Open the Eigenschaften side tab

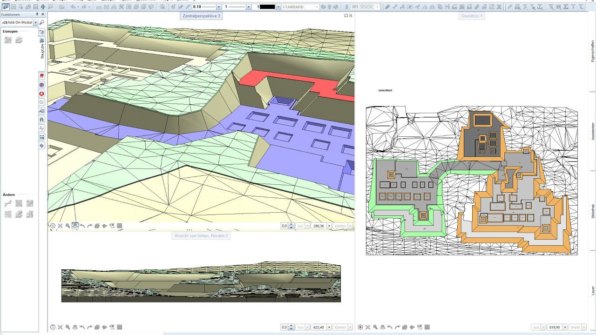(x=592, y=51)
